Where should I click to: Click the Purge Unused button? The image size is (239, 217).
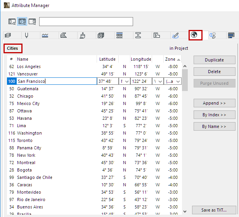[x=214, y=83]
